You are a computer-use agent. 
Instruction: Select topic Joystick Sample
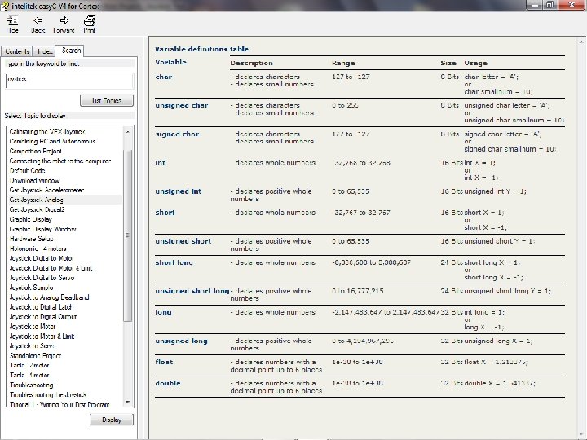click(x=31, y=288)
